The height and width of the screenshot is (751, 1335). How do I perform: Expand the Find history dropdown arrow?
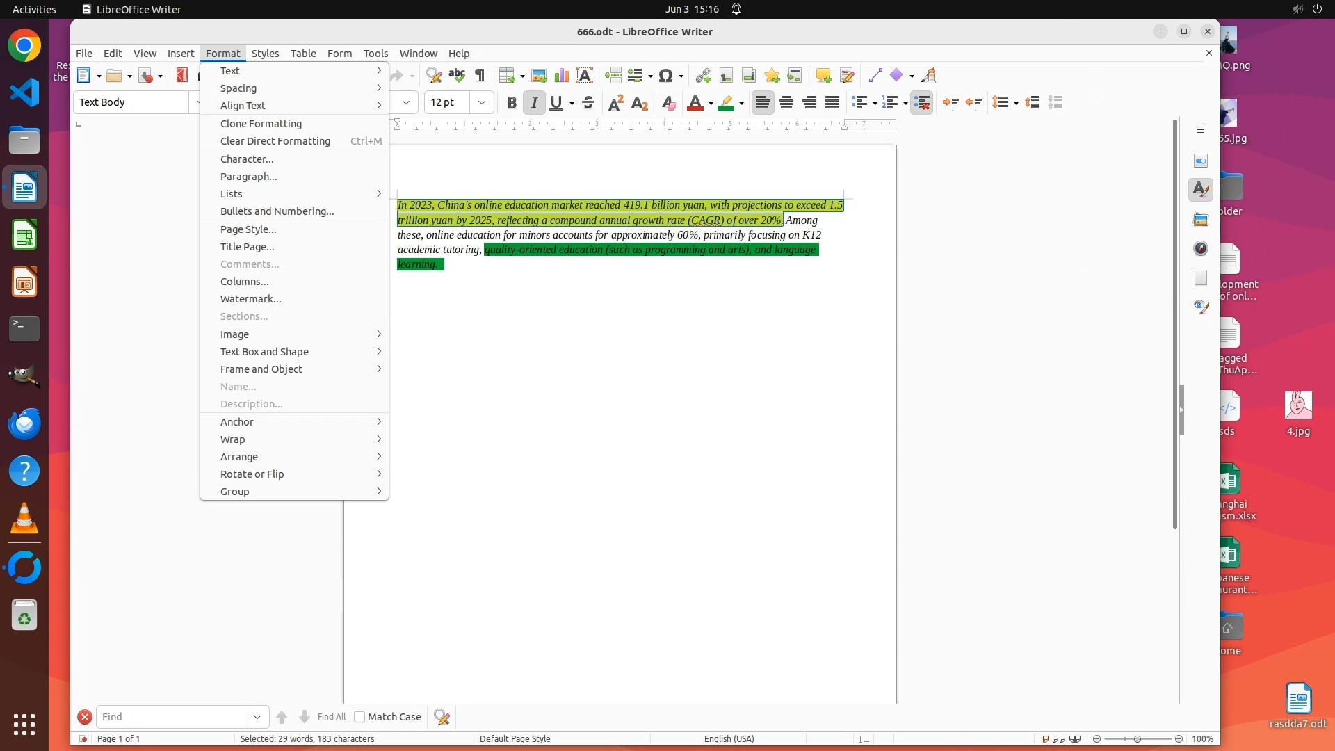(x=257, y=717)
